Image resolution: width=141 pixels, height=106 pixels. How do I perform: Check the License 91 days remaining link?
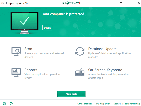tap(127, 104)
